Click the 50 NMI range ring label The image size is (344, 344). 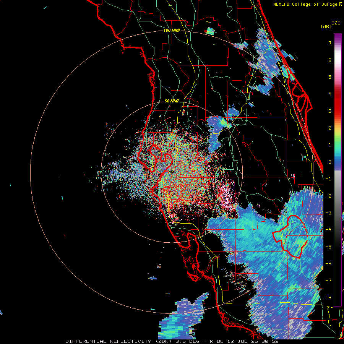click(x=172, y=101)
